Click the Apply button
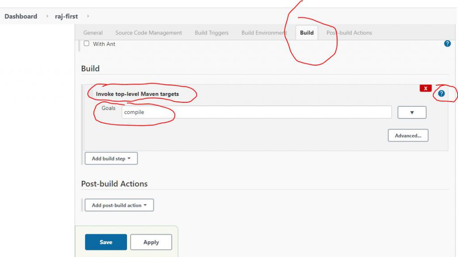This screenshot has height=257, width=458. (x=151, y=242)
